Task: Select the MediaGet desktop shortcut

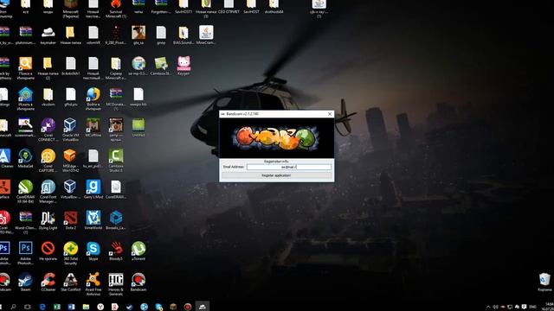Action: point(25,159)
